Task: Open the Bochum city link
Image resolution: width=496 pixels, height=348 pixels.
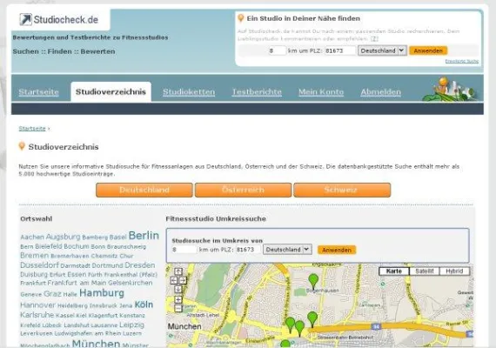Action: pos(77,246)
